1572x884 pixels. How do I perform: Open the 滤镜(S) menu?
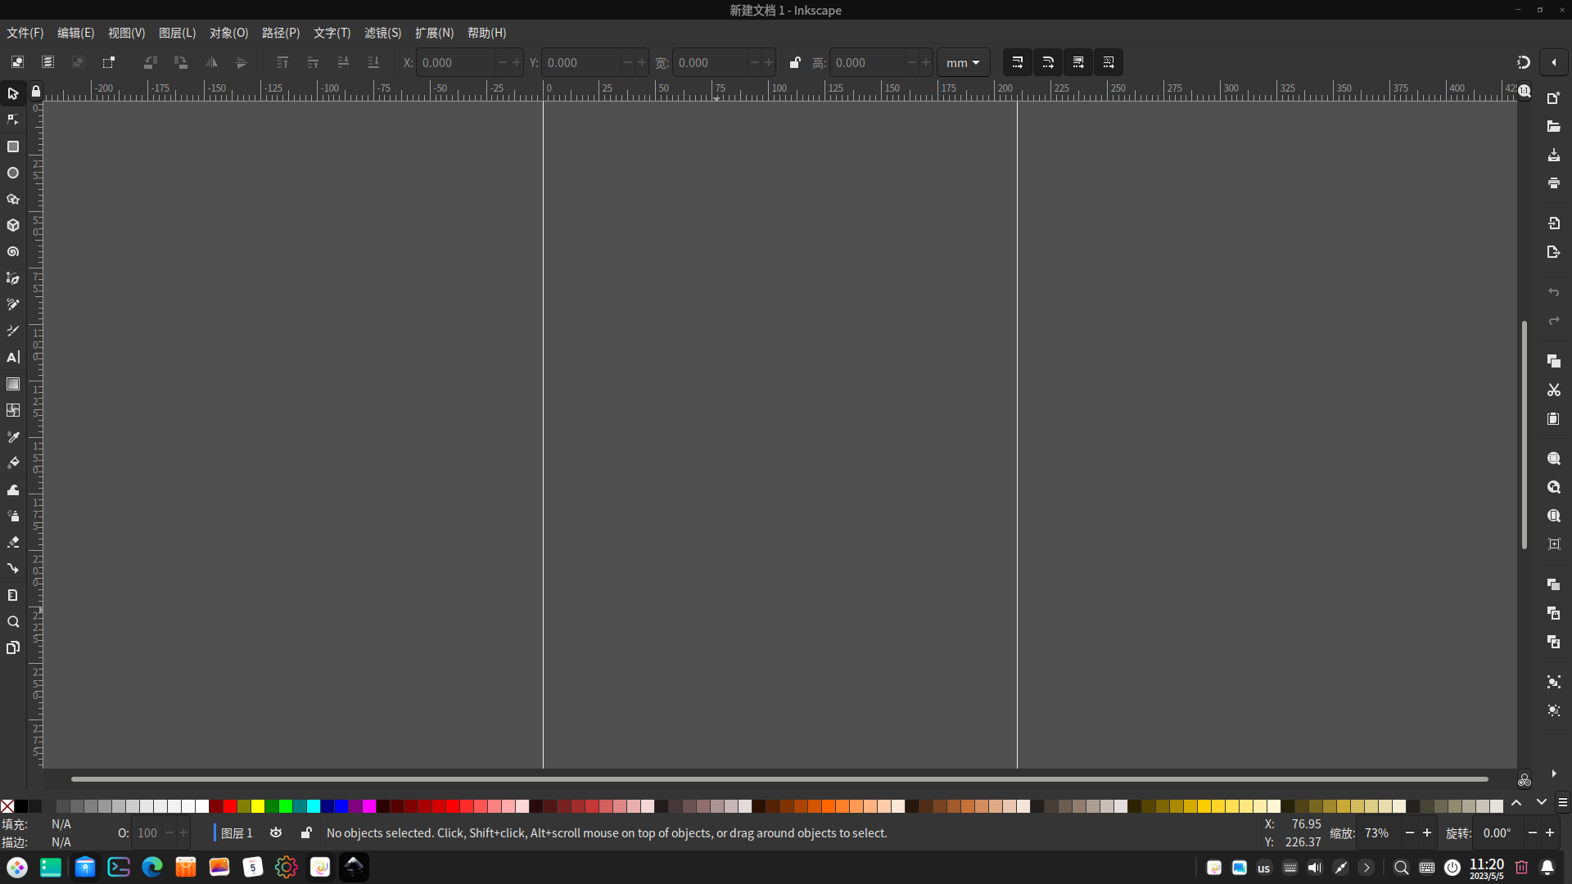pyautogui.click(x=382, y=33)
